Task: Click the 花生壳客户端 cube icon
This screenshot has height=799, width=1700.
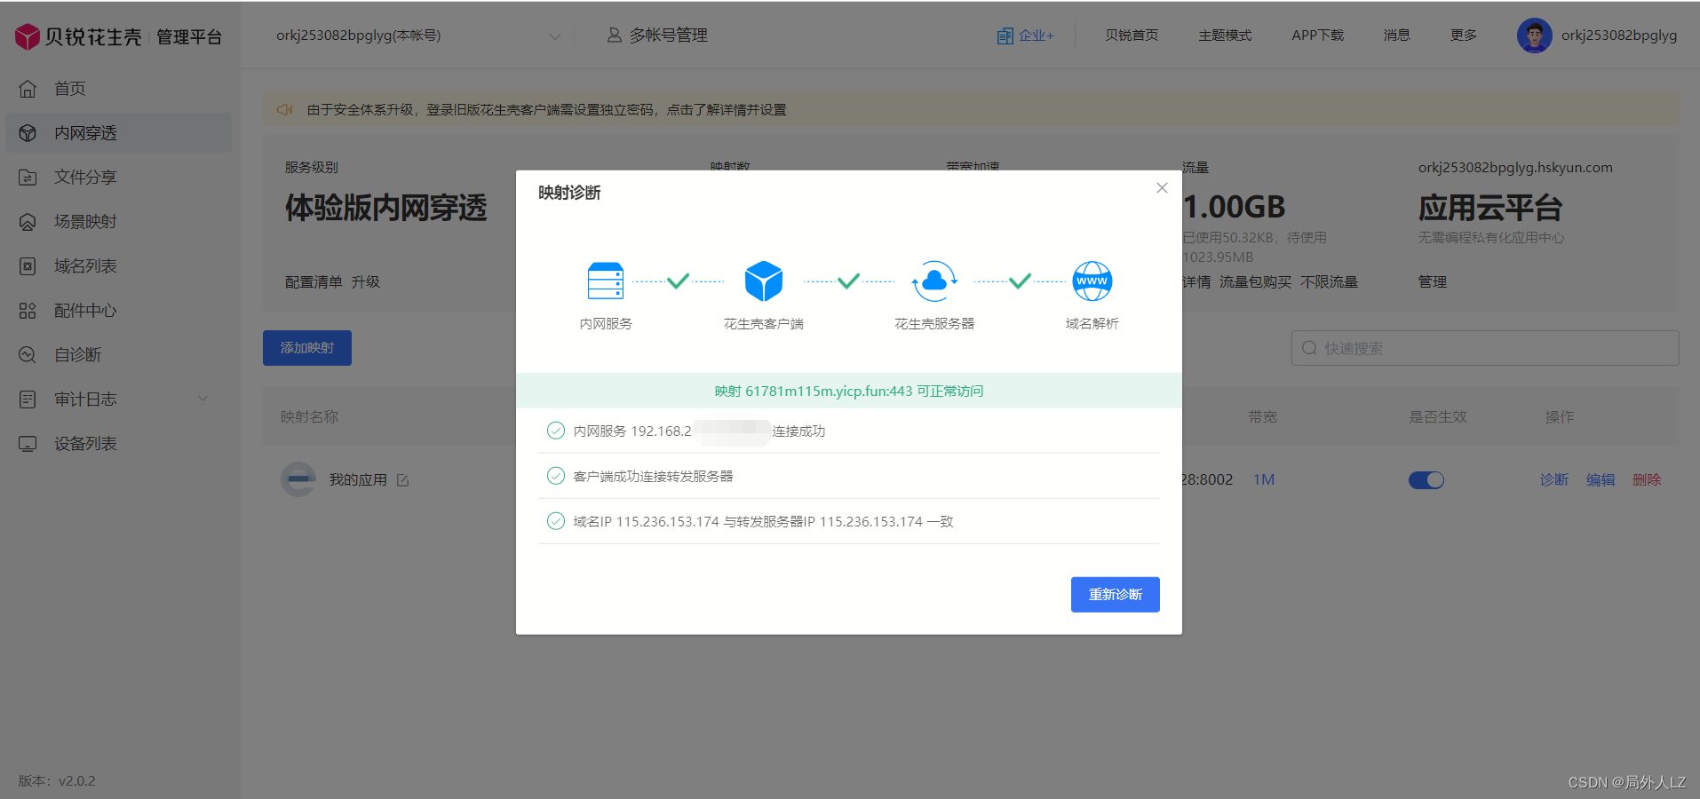Action: click(x=764, y=281)
